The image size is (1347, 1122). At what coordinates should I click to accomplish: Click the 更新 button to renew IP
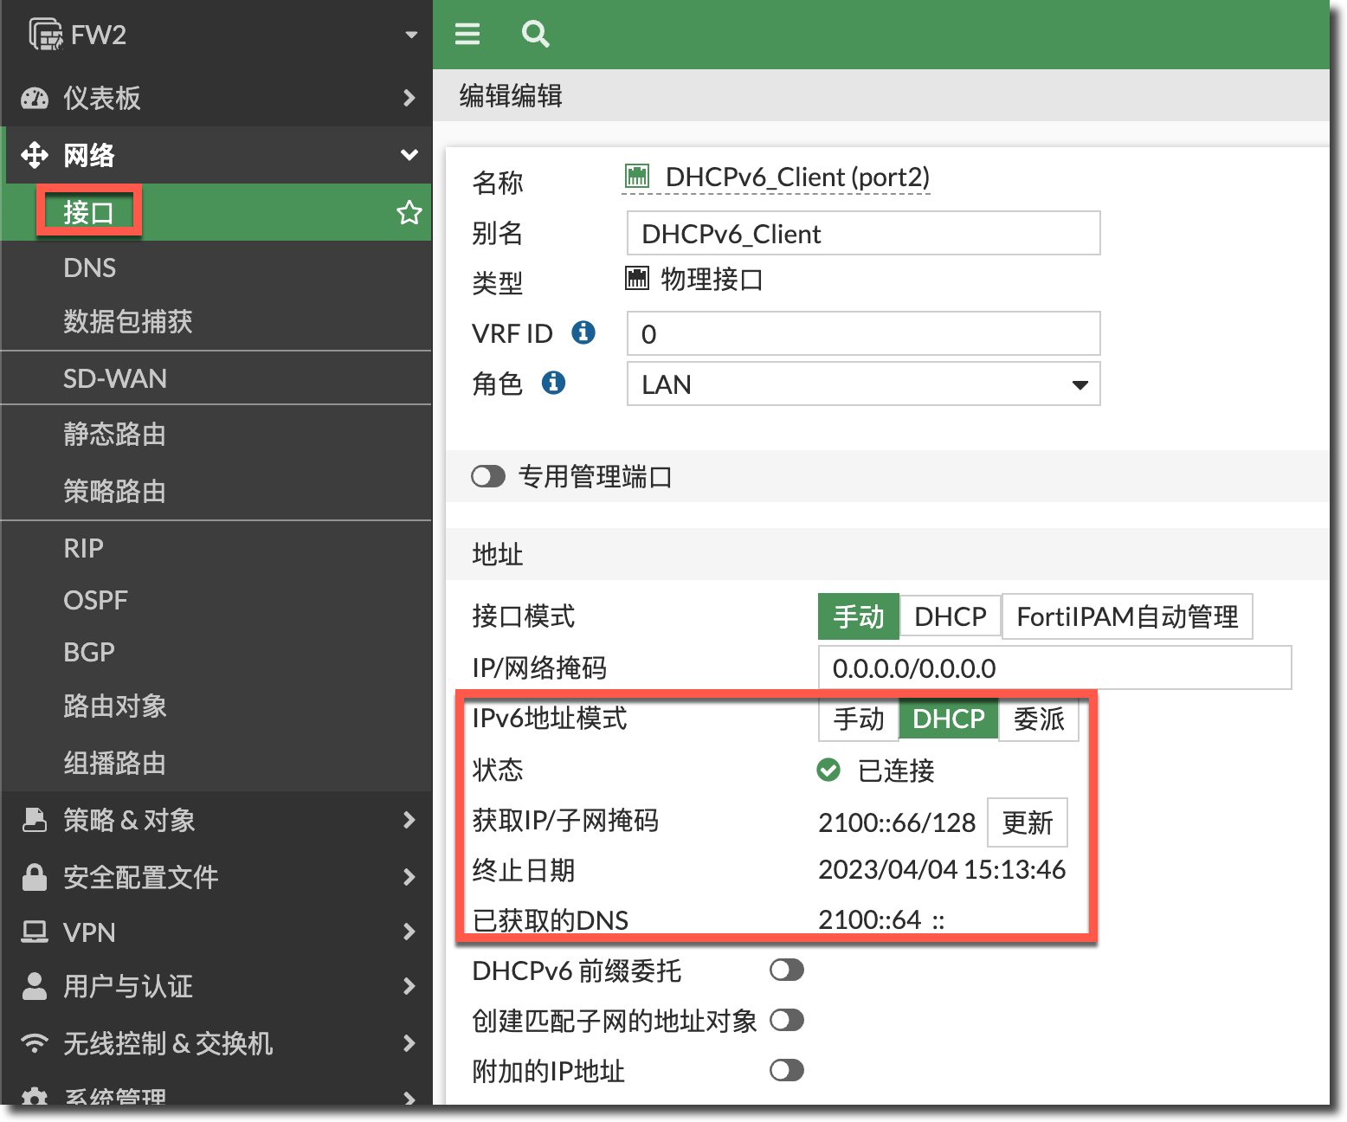(1027, 822)
